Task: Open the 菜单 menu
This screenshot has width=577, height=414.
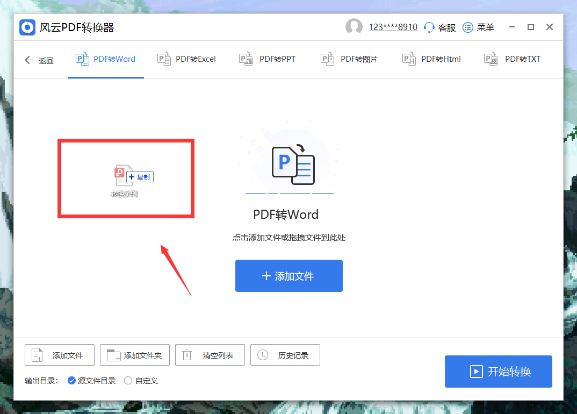Action: point(478,27)
